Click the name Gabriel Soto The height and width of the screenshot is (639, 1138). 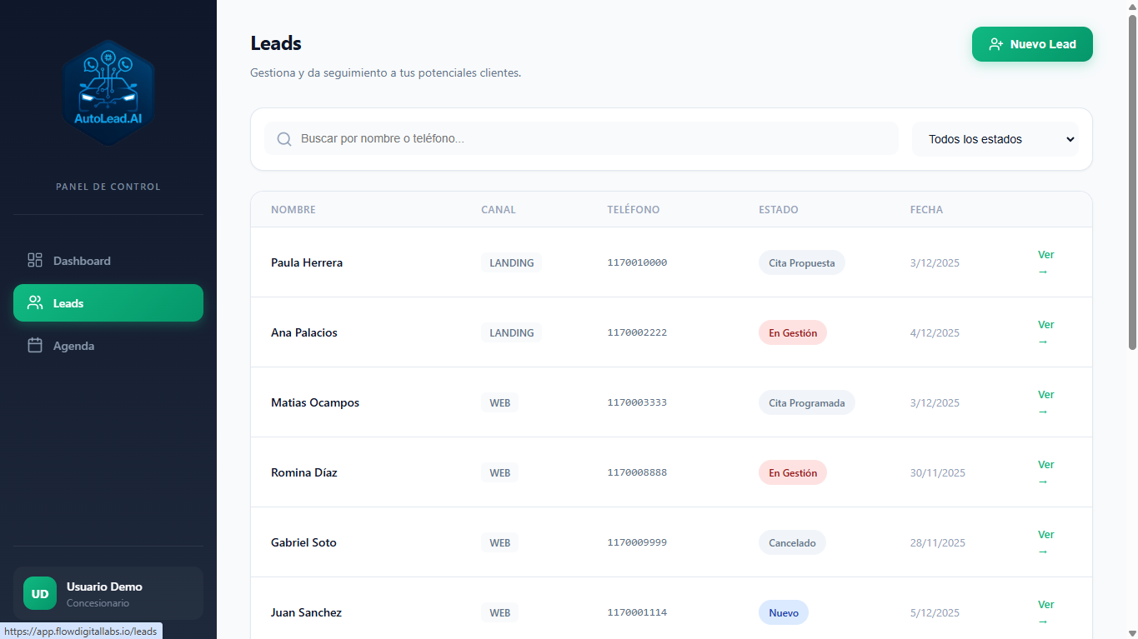click(x=303, y=542)
